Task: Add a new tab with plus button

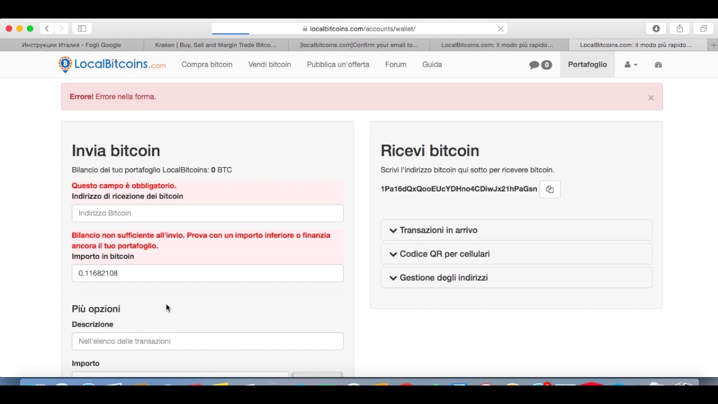Action: pos(714,45)
